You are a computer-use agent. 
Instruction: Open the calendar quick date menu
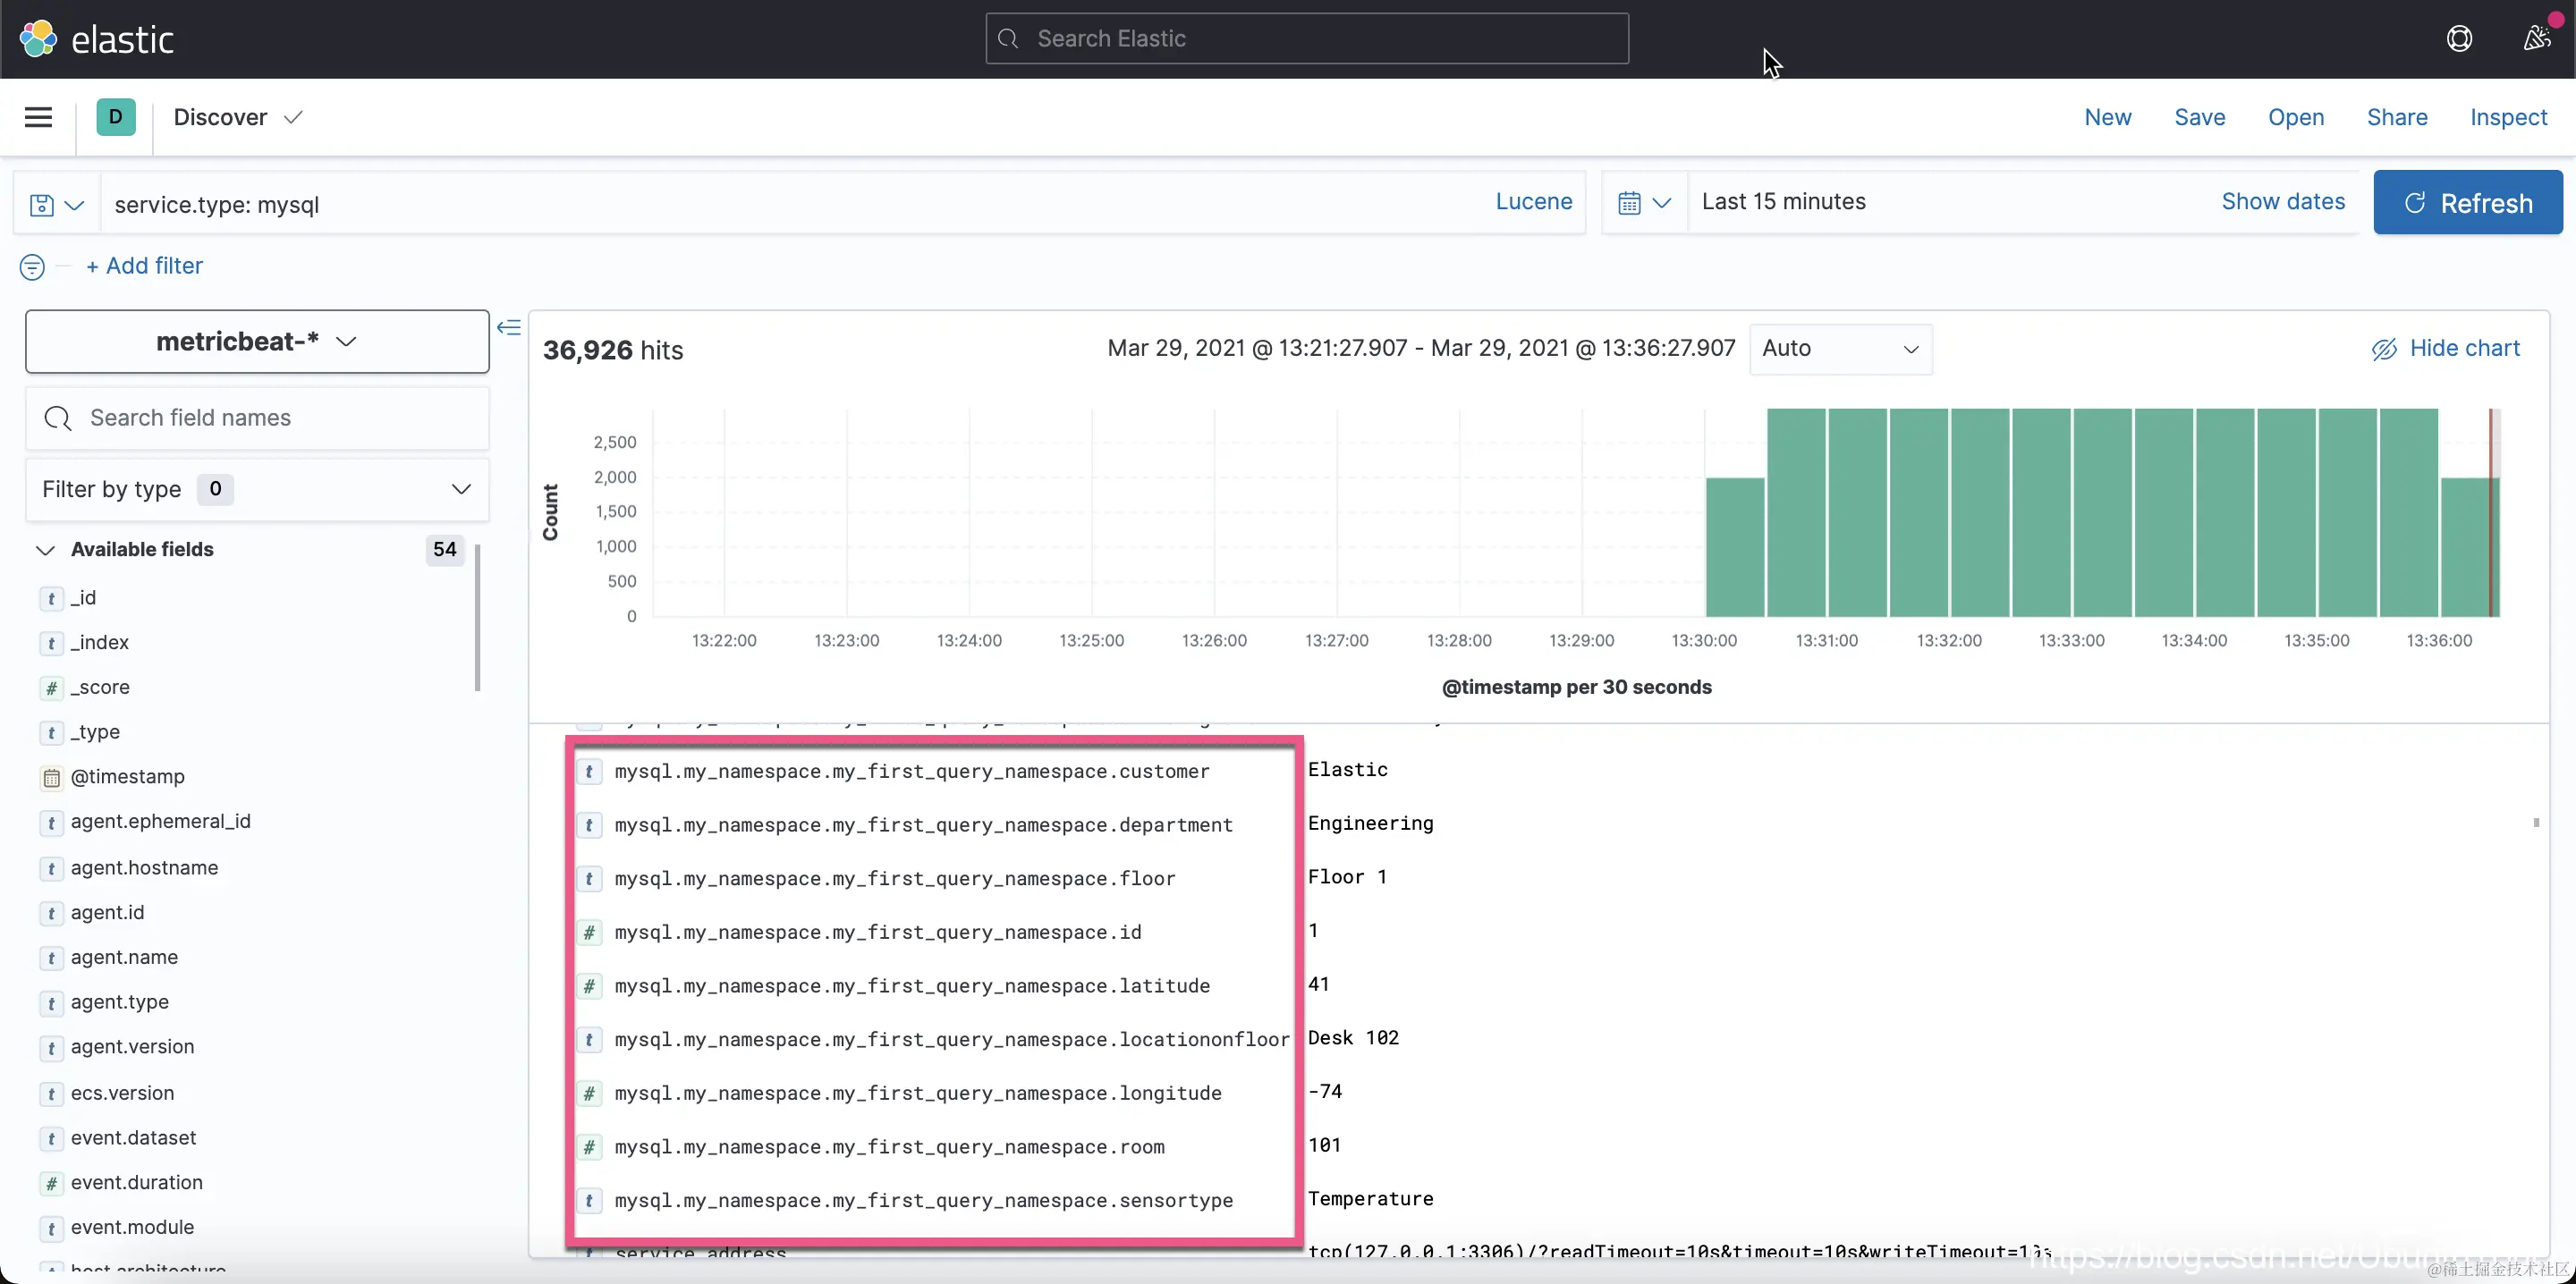1644,203
